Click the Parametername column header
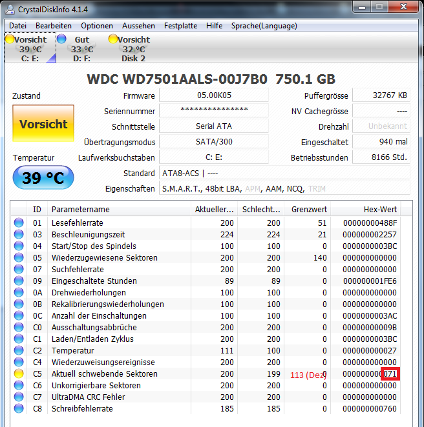The width and height of the screenshot is (424, 427). [x=119, y=209]
